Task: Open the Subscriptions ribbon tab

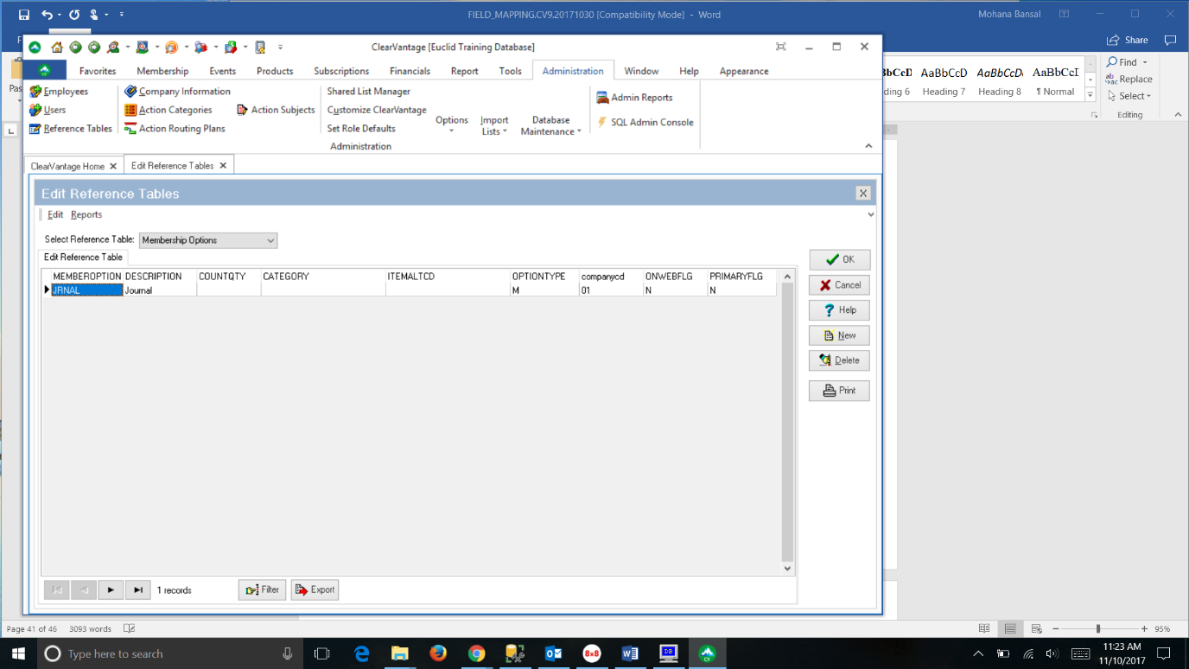Action: (x=341, y=71)
